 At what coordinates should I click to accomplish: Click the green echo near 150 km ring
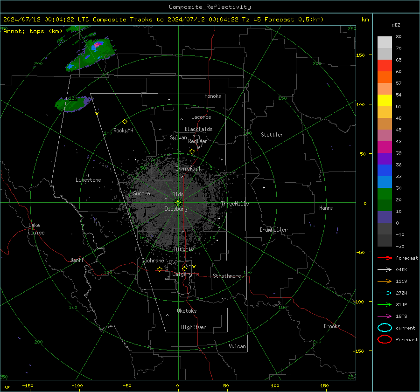(x=74, y=103)
